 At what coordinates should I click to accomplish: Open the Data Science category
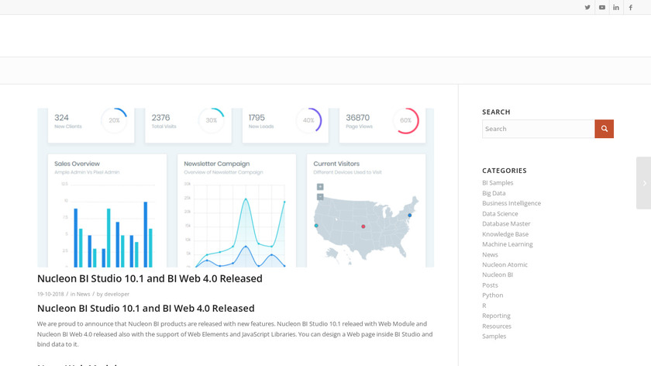click(500, 213)
